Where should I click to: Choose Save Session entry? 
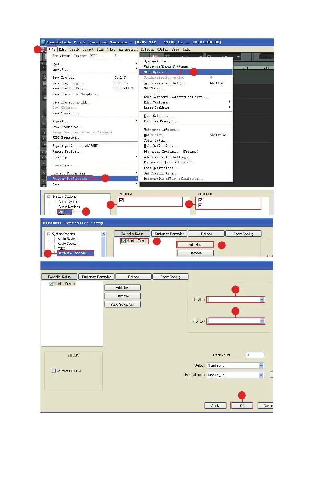coord(93,114)
